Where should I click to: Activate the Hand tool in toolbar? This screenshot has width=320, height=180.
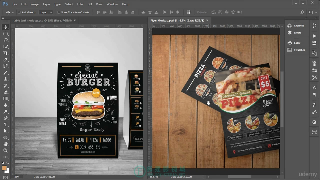5,144
